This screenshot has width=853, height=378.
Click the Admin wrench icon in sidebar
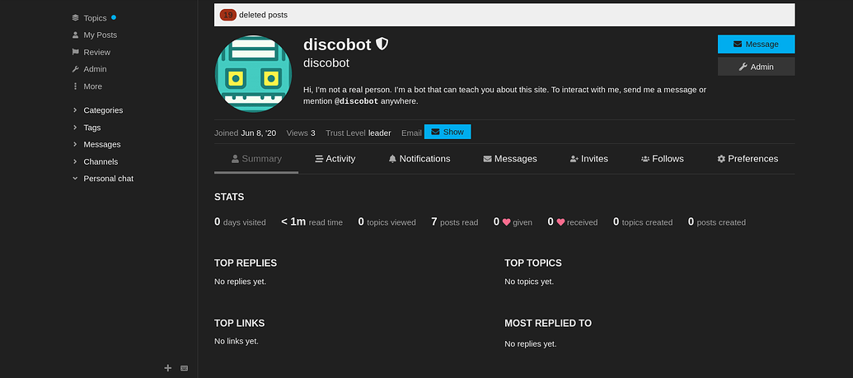[76, 69]
